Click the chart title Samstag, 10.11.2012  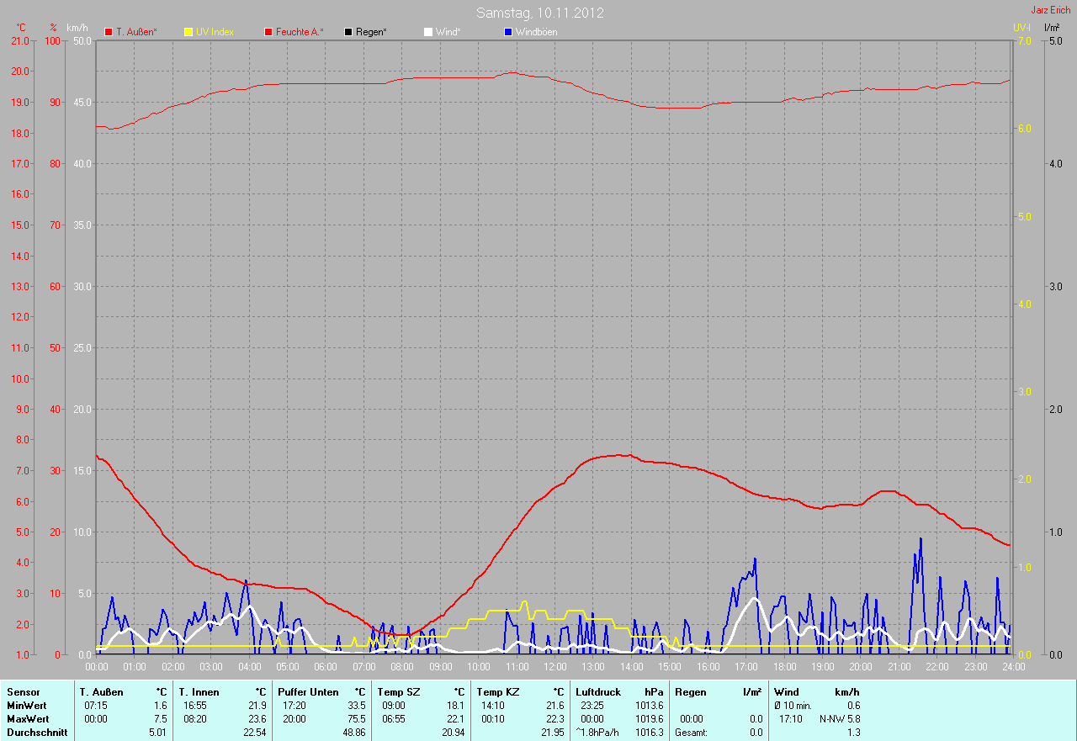[x=539, y=13]
